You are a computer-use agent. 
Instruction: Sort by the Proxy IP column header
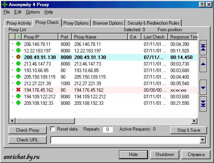(40, 37)
